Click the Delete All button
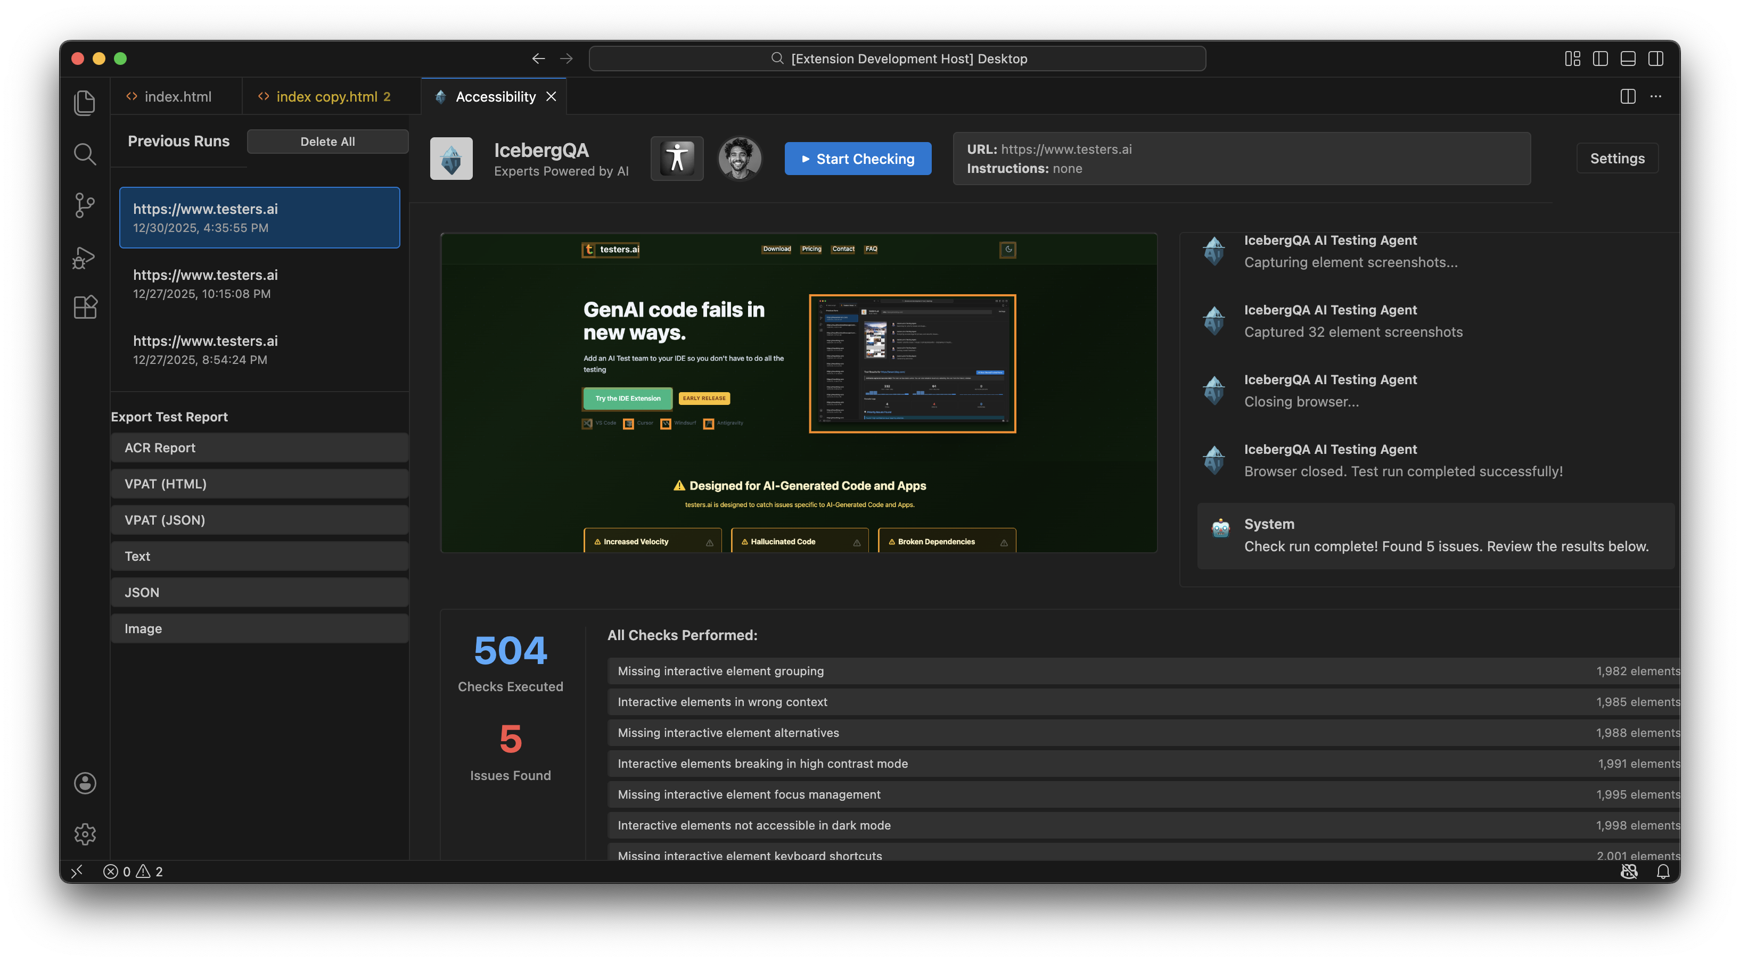 point(327,142)
